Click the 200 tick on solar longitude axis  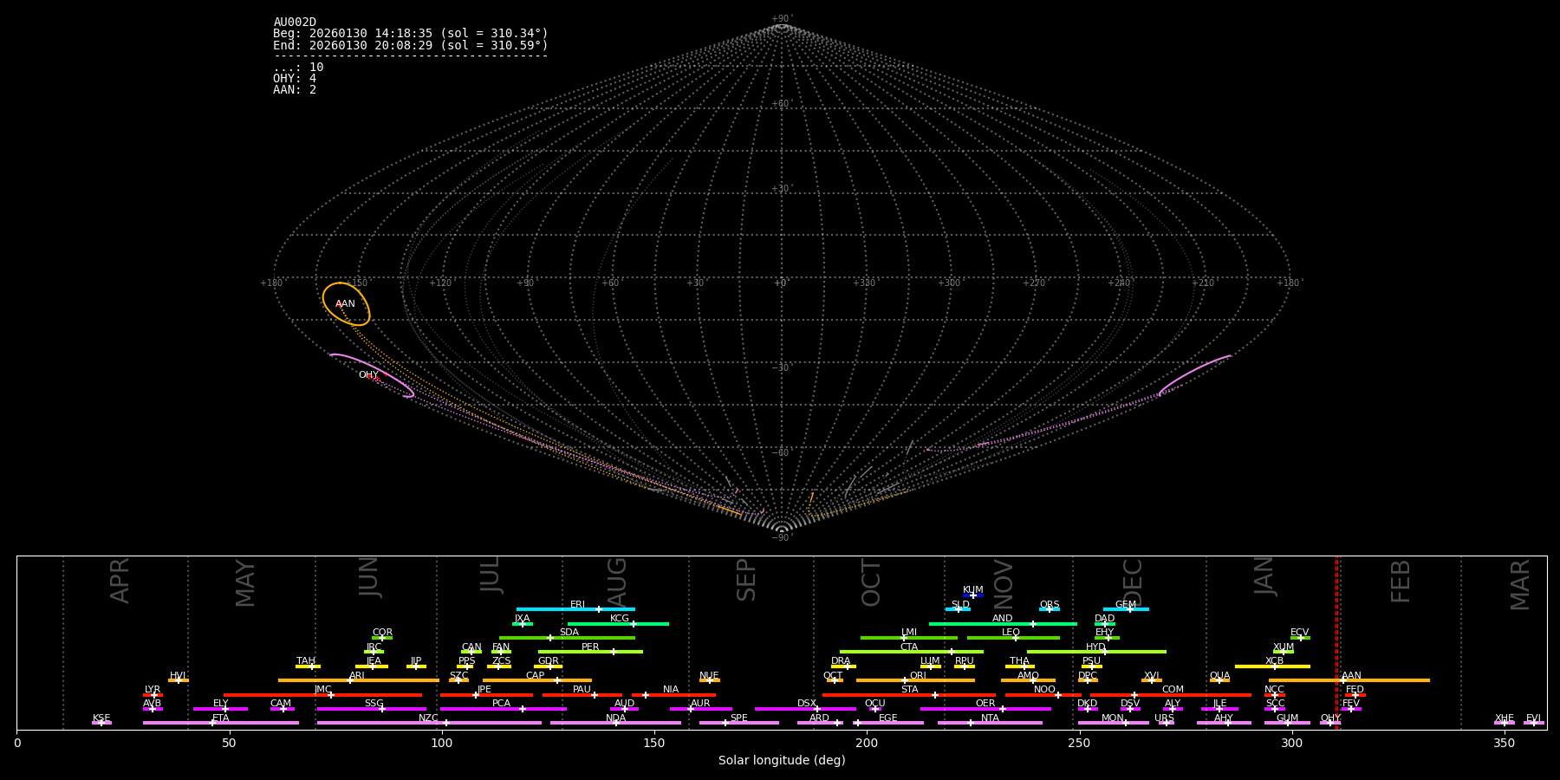[867, 743]
